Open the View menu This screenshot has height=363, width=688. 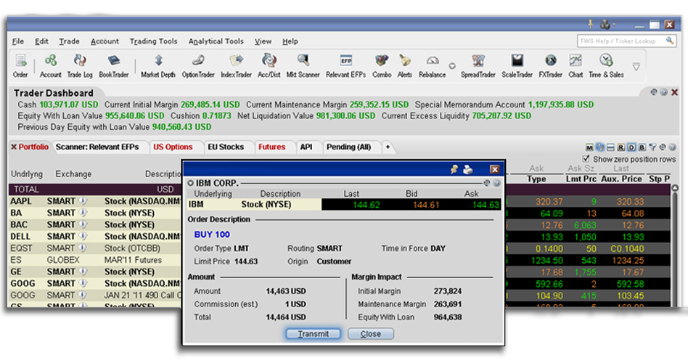[x=263, y=41]
